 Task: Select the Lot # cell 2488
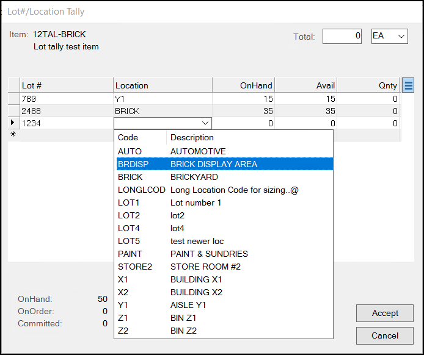point(67,111)
